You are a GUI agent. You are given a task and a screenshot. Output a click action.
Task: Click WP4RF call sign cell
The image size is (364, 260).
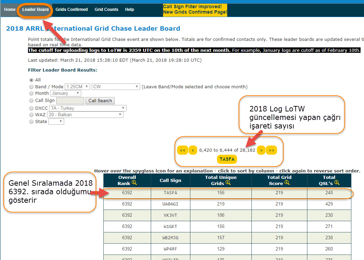tap(170, 249)
